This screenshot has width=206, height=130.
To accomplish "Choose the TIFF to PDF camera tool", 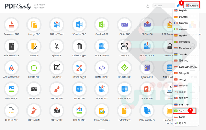I will (x=34, y=89).
